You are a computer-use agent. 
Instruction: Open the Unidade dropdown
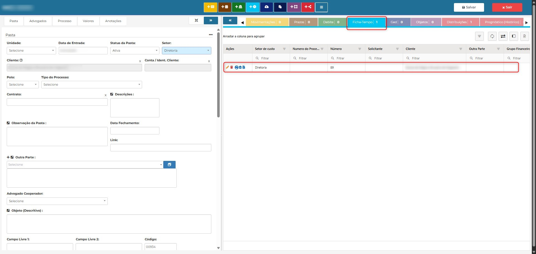click(31, 50)
